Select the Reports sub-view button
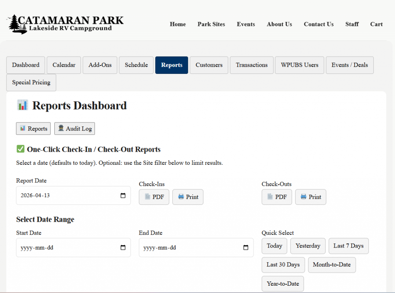This screenshot has width=395, height=293. coord(33,129)
